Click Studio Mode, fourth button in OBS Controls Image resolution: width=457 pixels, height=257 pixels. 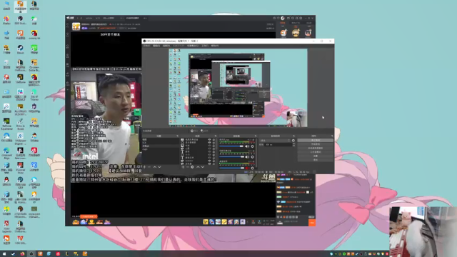316,152
